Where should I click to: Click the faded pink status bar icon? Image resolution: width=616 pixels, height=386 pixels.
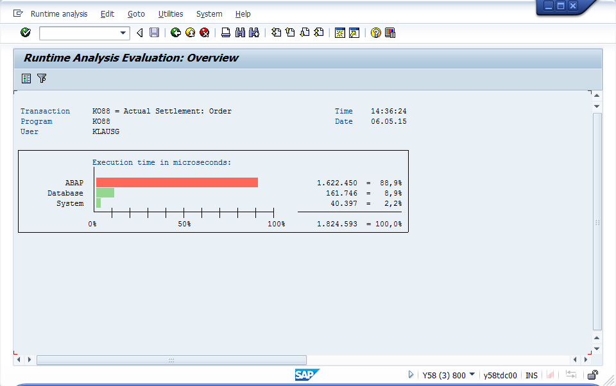[551, 375]
